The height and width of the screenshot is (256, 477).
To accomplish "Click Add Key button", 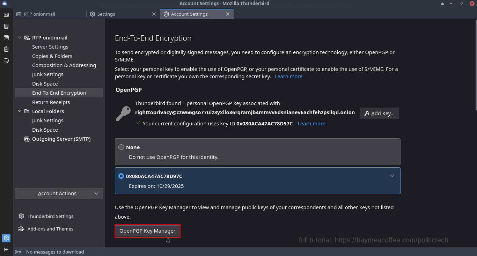I will (x=379, y=113).
